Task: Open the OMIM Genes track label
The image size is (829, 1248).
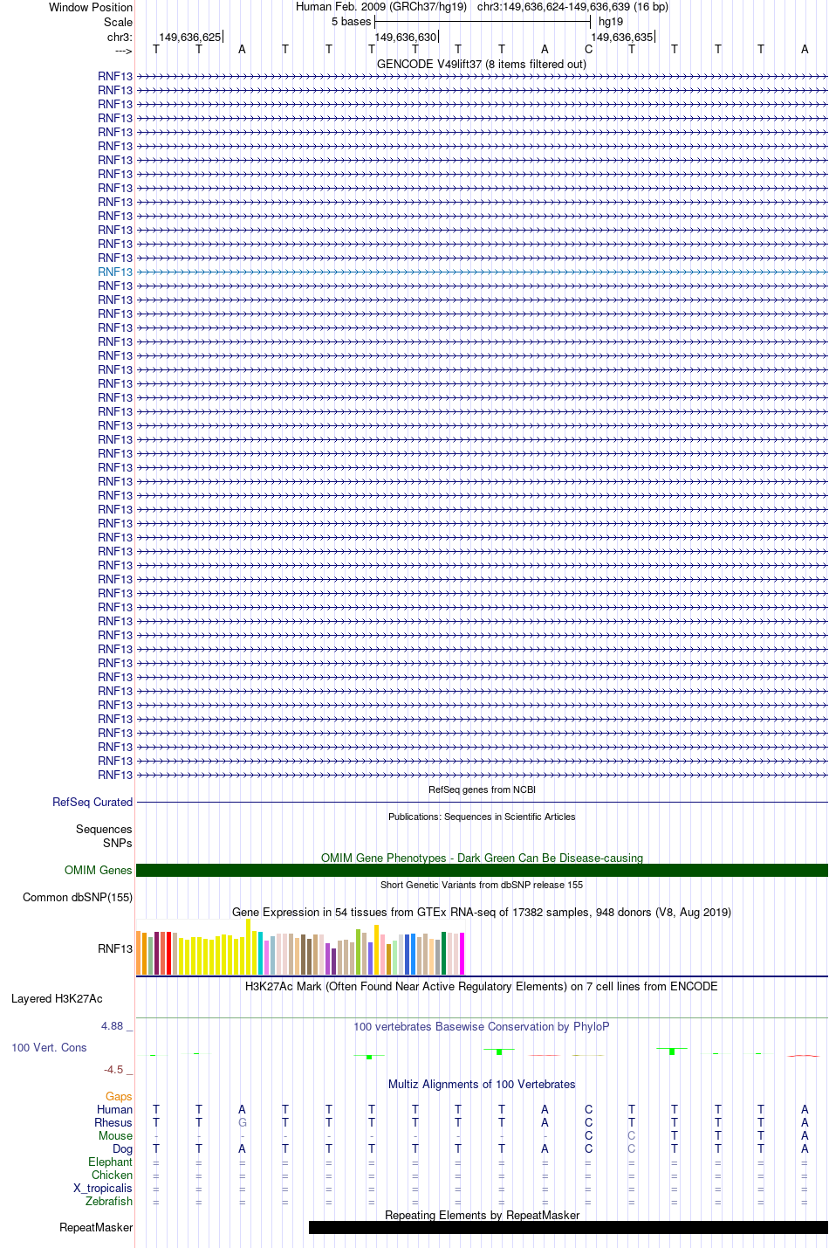Action: pos(99,870)
